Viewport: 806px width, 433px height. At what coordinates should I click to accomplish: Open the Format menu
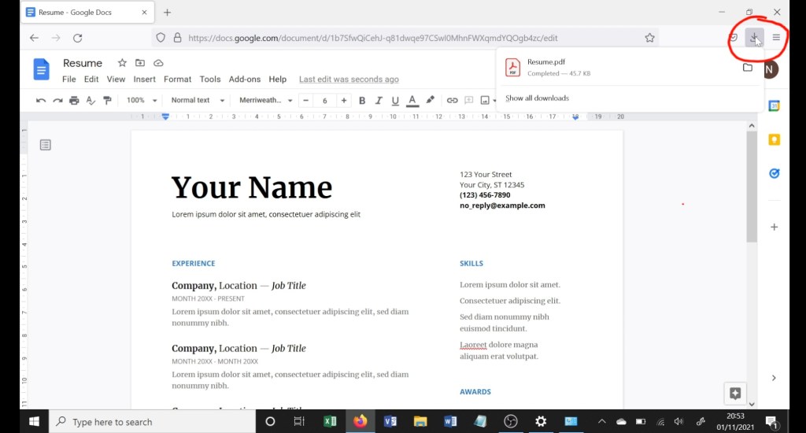177,80
